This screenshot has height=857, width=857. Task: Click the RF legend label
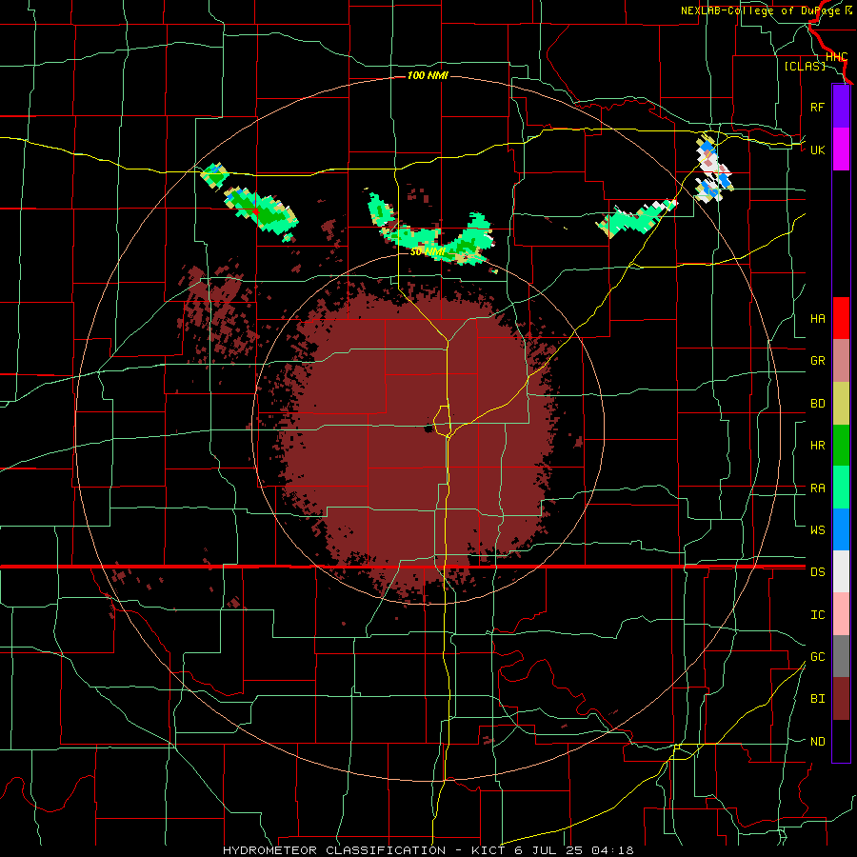(817, 107)
